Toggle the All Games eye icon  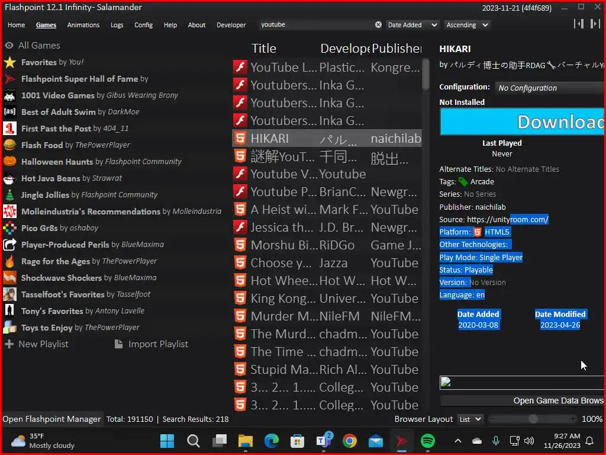(x=9, y=46)
